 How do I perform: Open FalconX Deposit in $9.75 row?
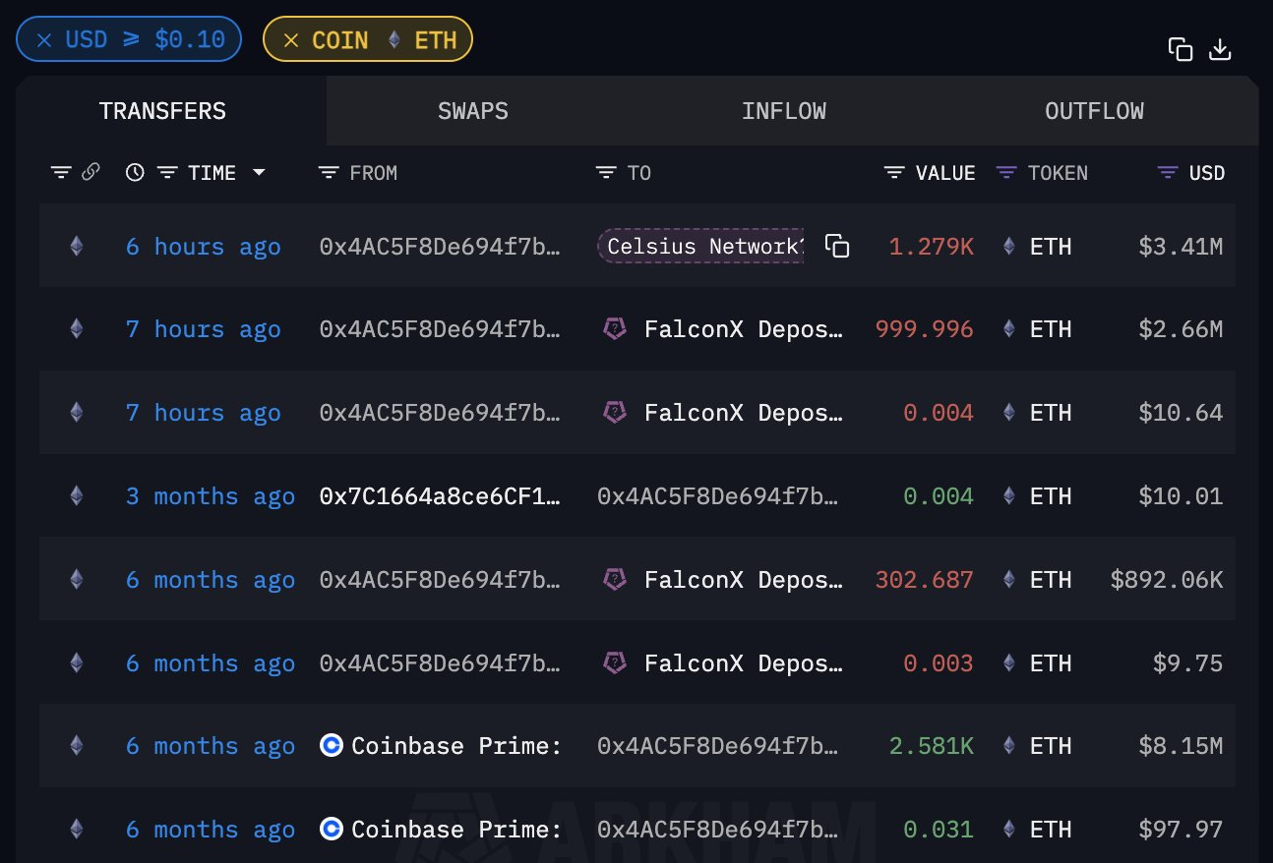click(744, 663)
